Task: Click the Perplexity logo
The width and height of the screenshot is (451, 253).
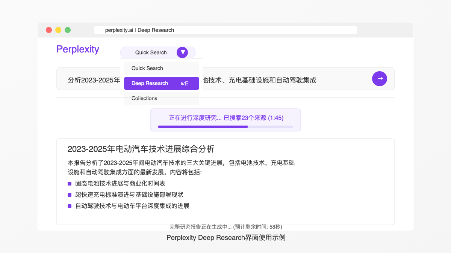Action: 78,49
